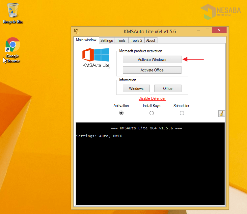Click the KMSAuto Lite Office-Windows logo
Screen dimensions: 247x214
click(x=96, y=58)
